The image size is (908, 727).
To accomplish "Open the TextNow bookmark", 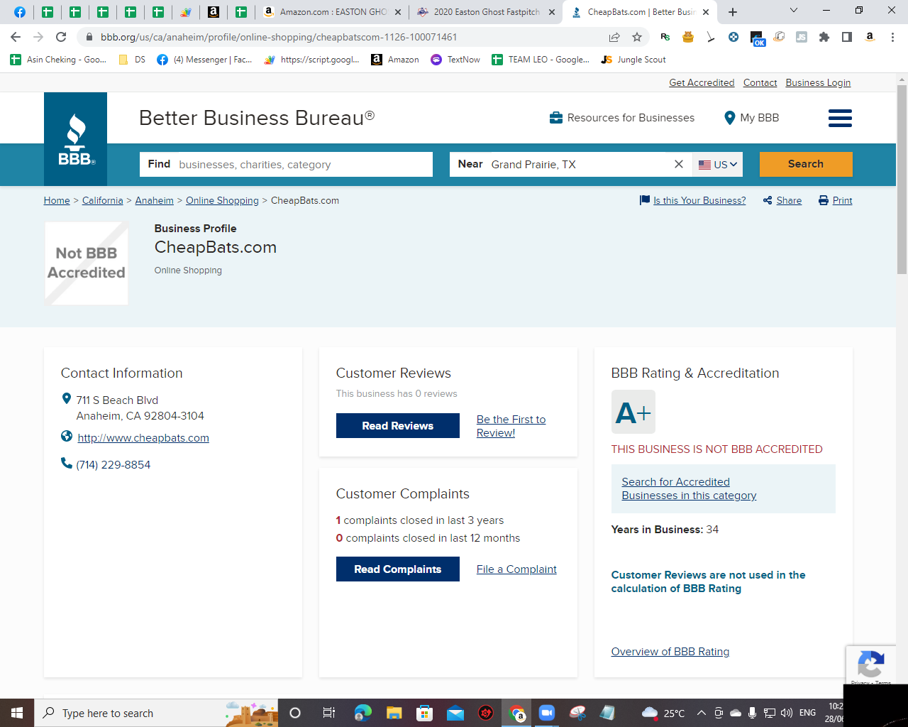I will tap(455, 60).
